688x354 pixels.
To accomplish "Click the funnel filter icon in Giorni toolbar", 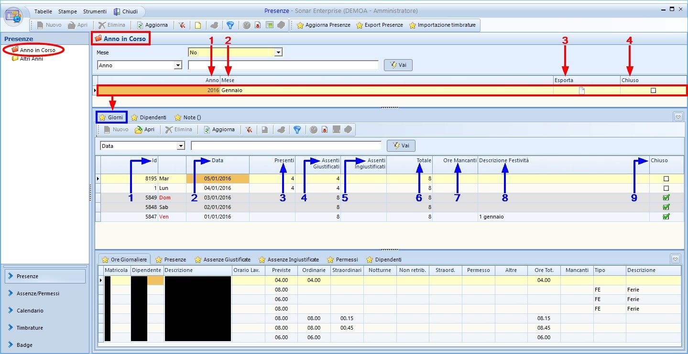I will 297,129.
